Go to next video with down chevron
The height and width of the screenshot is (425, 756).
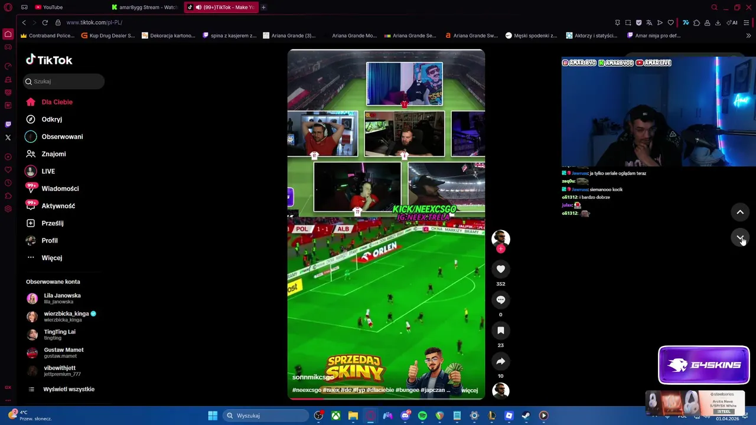740,238
